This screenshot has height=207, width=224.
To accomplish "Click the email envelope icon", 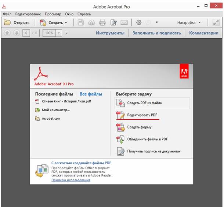I will (x=124, y=22).
